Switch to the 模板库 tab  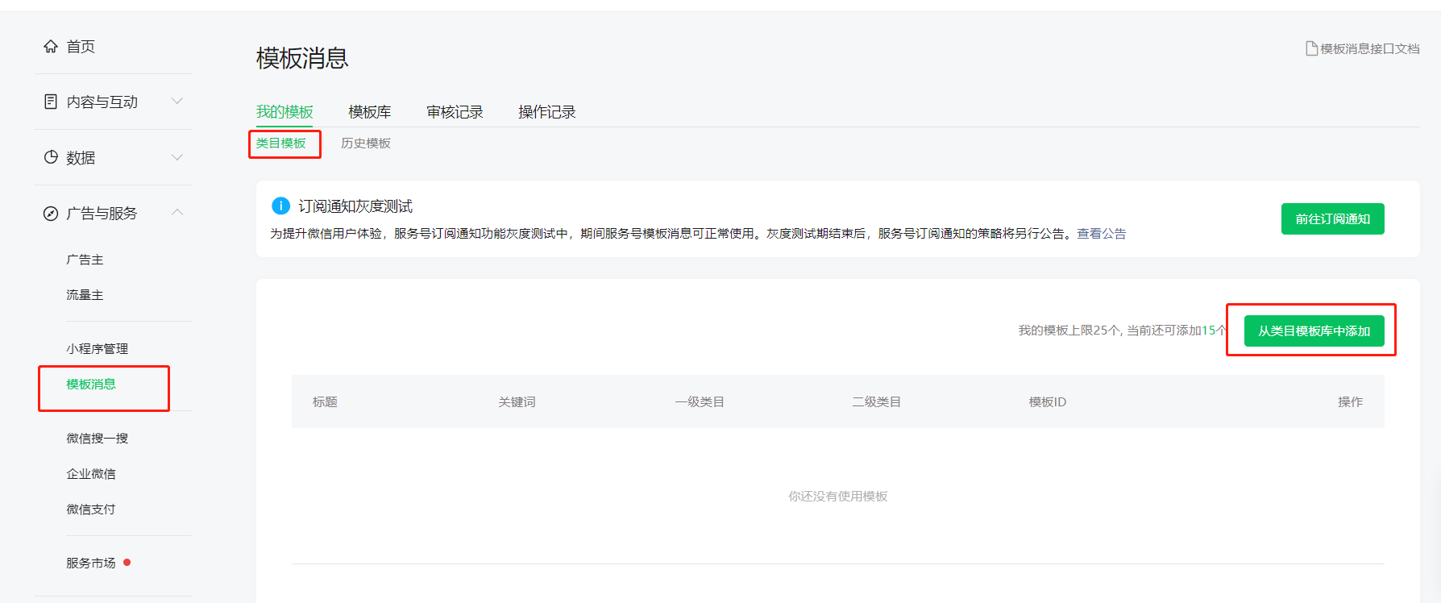[370, 112]
